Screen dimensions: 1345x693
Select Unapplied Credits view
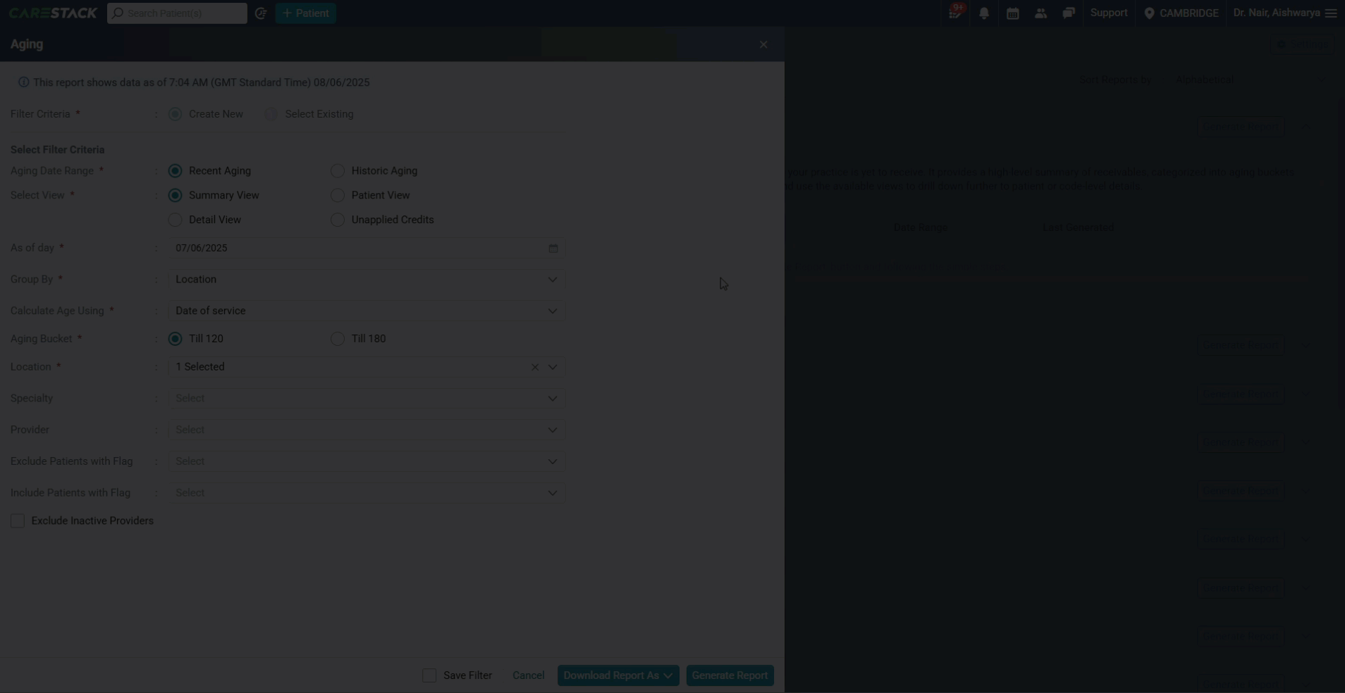[x=338, y=220]
